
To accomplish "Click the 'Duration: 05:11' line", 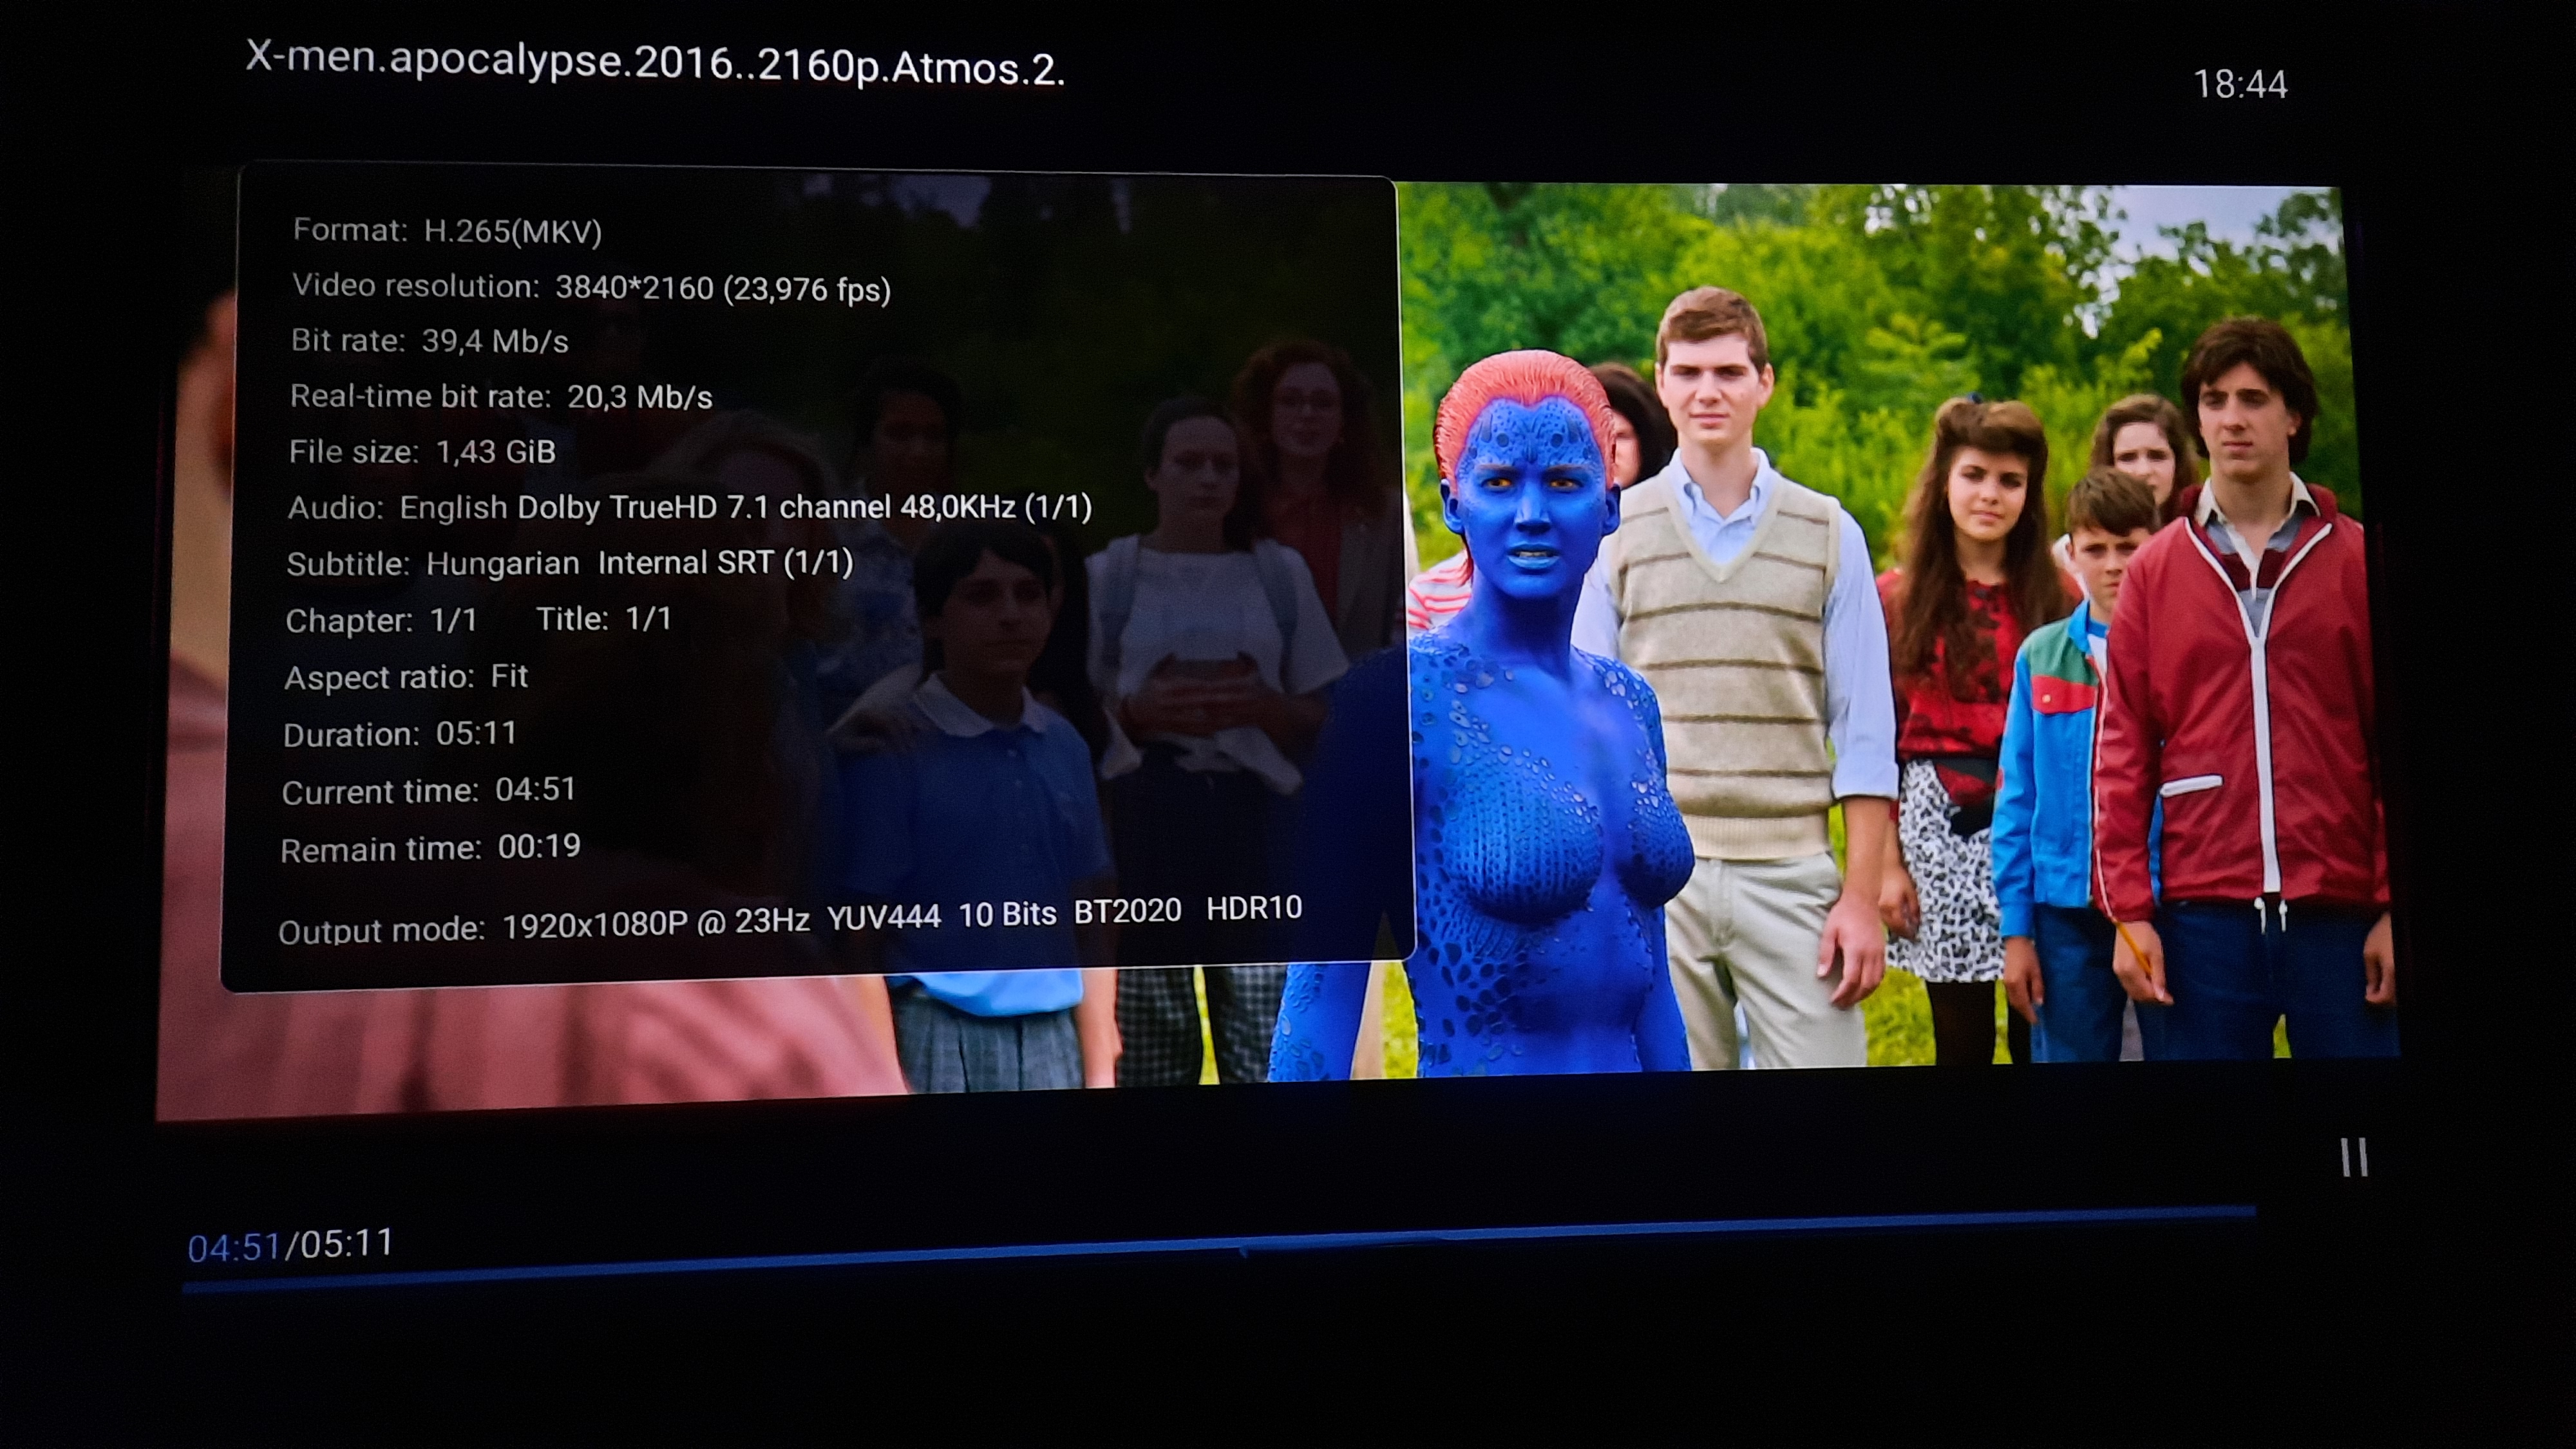I will (x=400, y=734).
